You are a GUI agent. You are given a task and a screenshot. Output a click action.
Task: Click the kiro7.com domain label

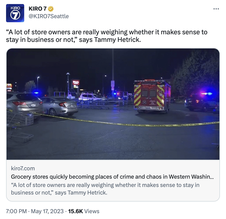(23, 168)
